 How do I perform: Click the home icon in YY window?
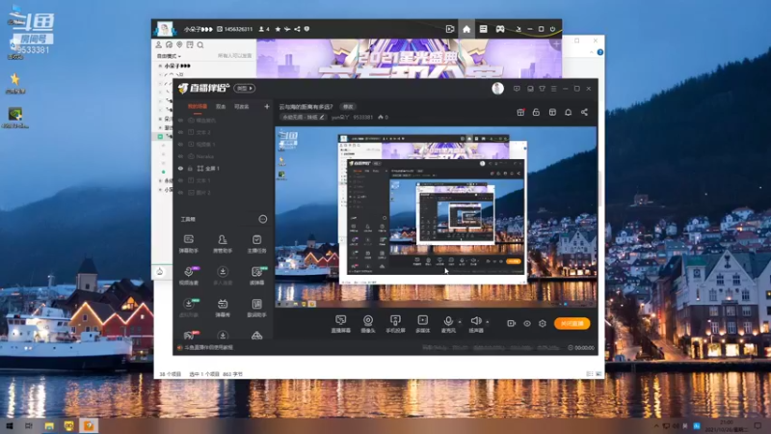[466, 29]
